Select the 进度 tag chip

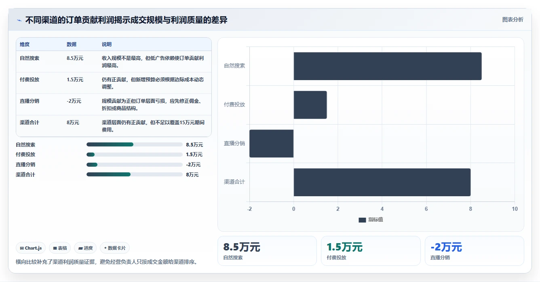coord(85,248)
